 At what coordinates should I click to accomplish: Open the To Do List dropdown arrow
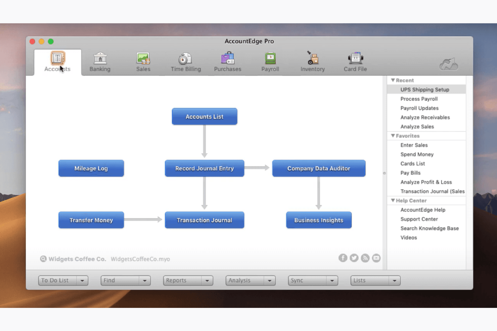(x=82, y=280)
